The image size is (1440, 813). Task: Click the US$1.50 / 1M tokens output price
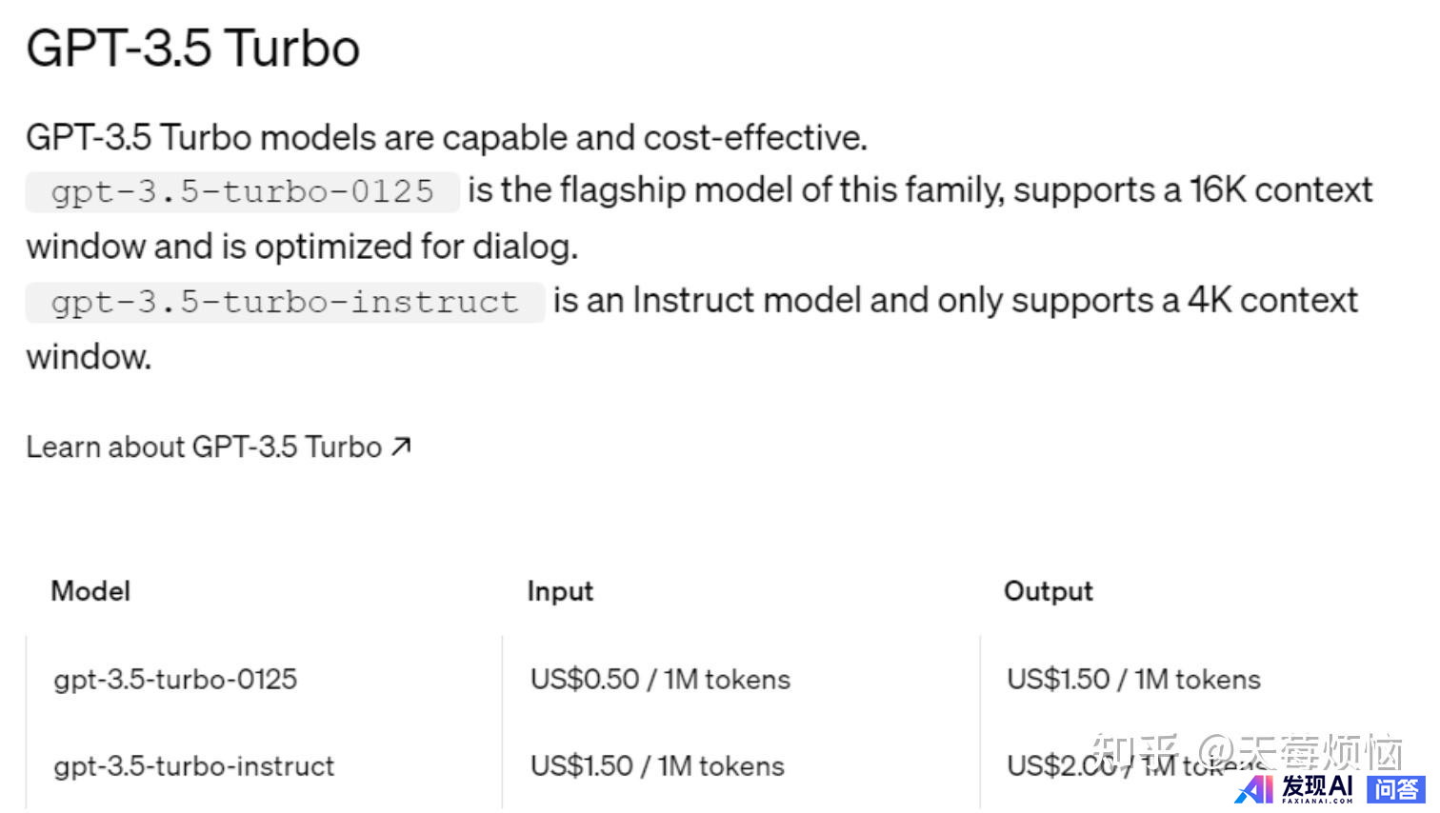click(x=1133, y=680)
